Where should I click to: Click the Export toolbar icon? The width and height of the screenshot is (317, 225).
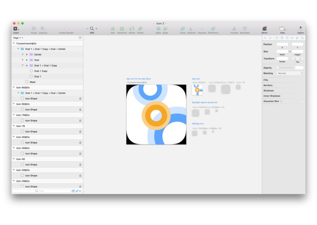301,28
